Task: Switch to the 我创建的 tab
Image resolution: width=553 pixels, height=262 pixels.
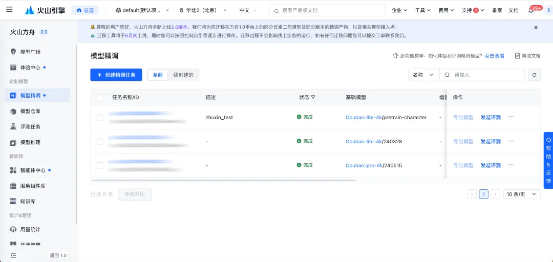Action: (183, 75)
